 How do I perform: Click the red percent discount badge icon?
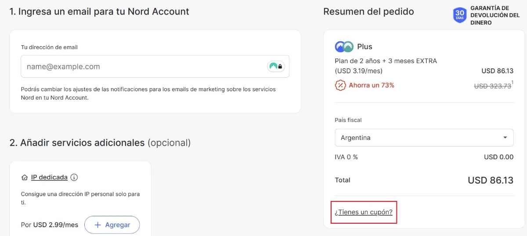pyautogui.click(x=340, y=85)
